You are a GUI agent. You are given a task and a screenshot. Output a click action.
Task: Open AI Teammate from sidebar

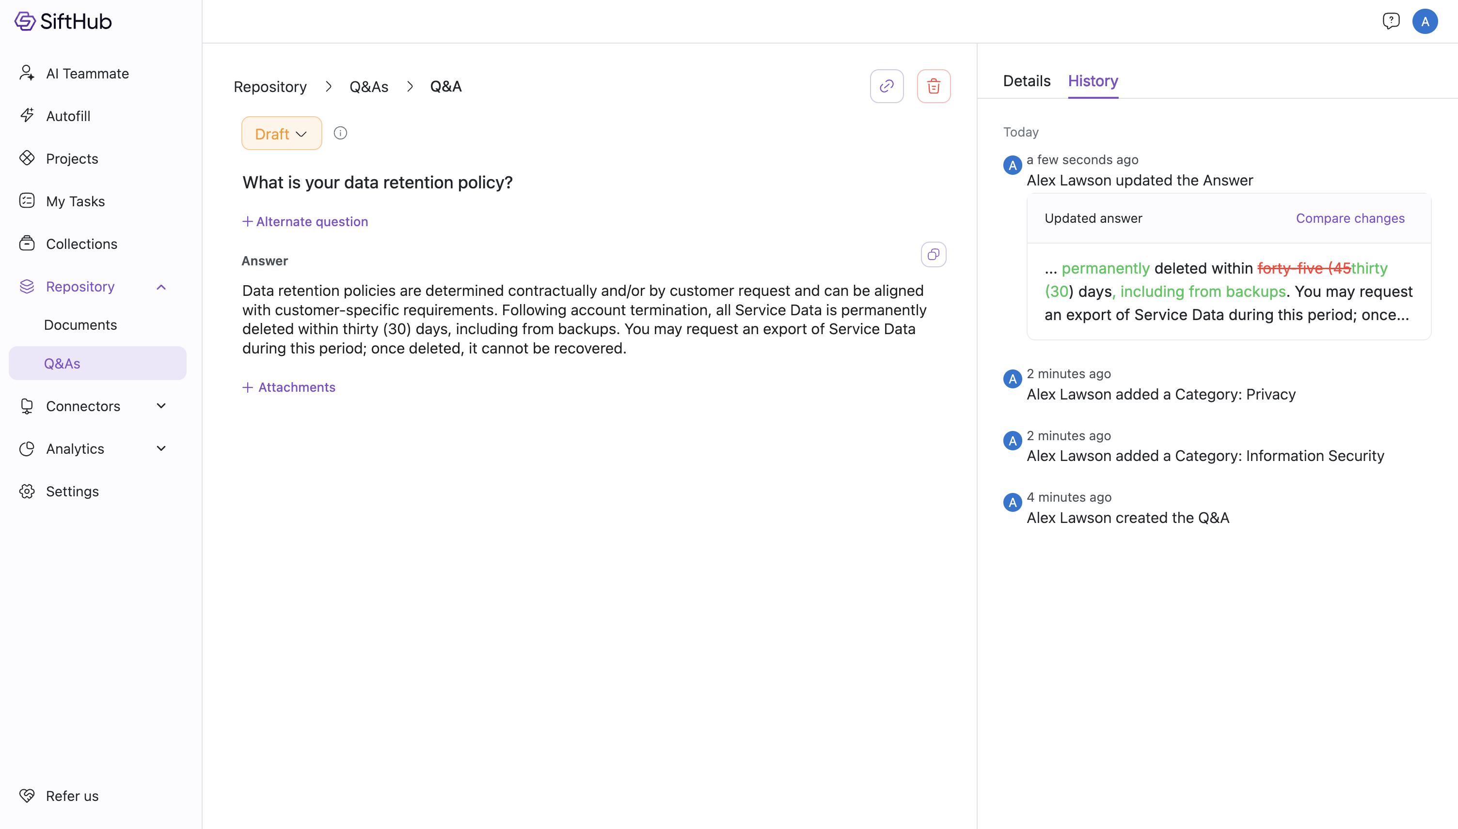[87, 74]
